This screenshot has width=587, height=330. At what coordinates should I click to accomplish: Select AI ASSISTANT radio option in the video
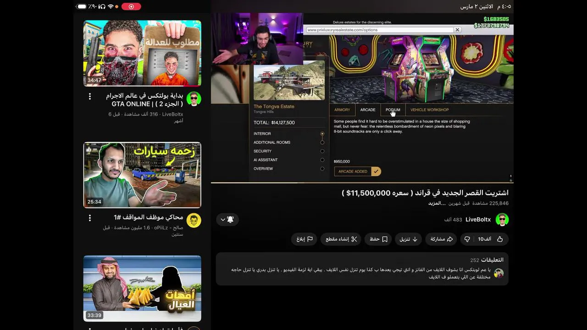(x=322, y=160)
